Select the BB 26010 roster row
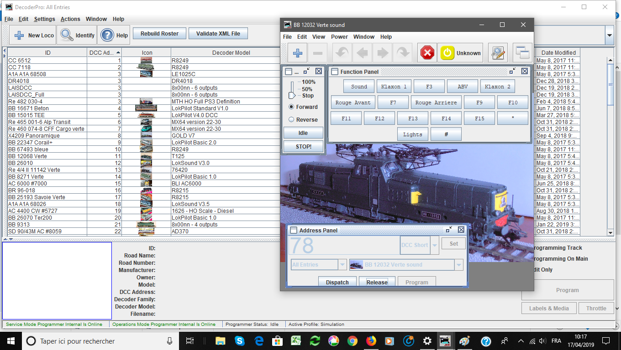Viewport: 621px width, 350px height. pos(144,163)
